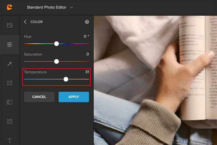Open the four-squares graphics sidebar icon
This screenshot has width=217, height=145.
click(10, 83)
